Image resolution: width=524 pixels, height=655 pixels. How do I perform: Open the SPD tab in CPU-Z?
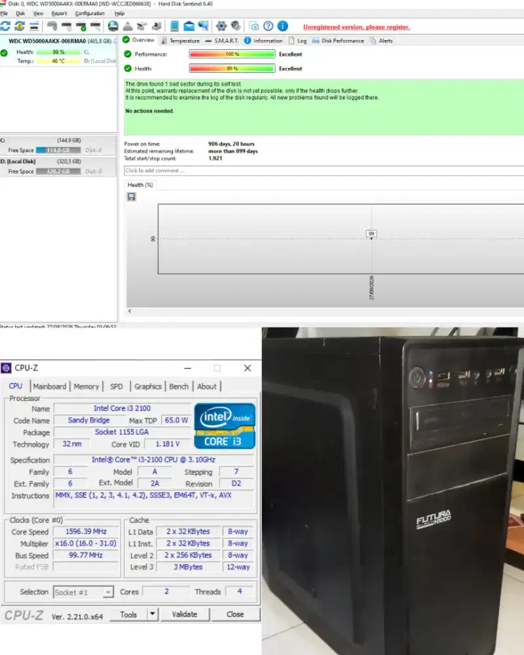pyautogui.click(x=117, y=386)
